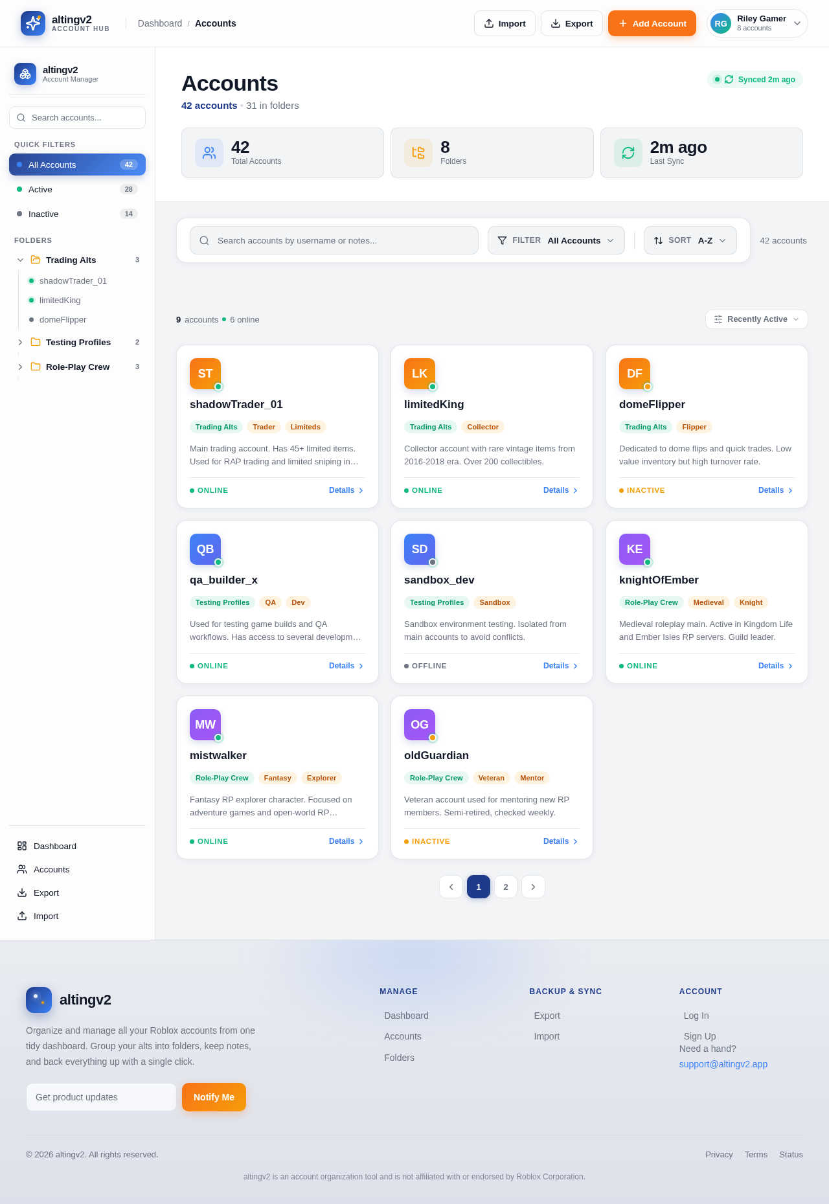829x1204 pixels.
Task: Click the Role-Play Crew folder icon
Action: coord(36,367)
